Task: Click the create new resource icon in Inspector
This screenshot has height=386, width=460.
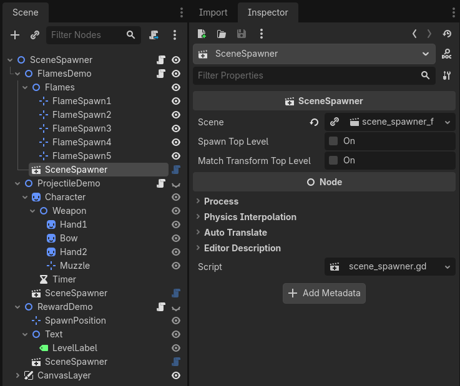Action: tap(202, 34)
